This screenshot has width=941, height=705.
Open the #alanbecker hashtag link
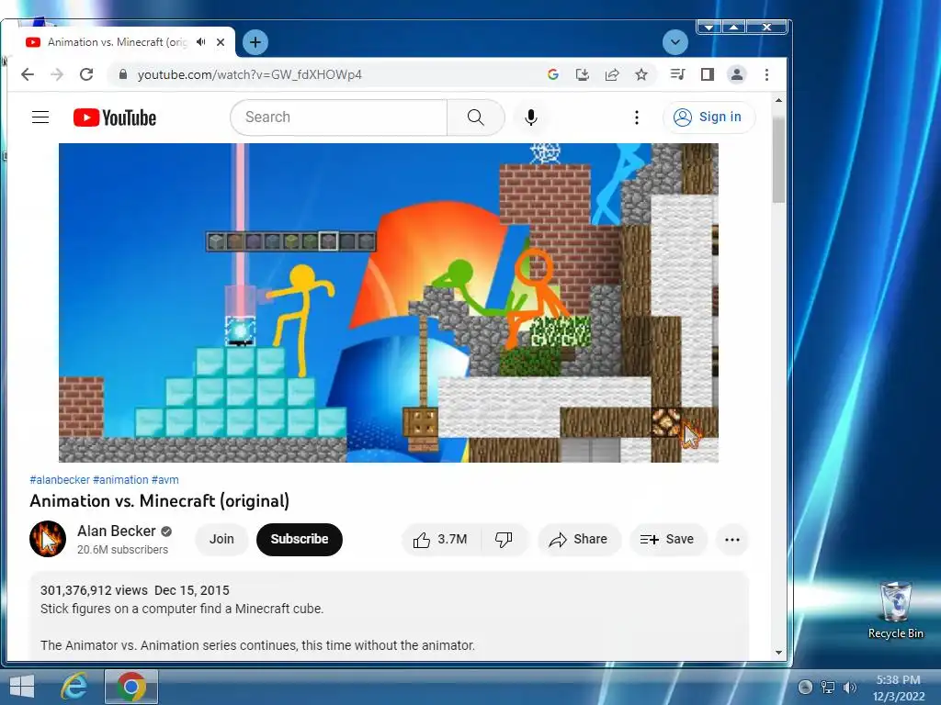(x=60, y=479)
